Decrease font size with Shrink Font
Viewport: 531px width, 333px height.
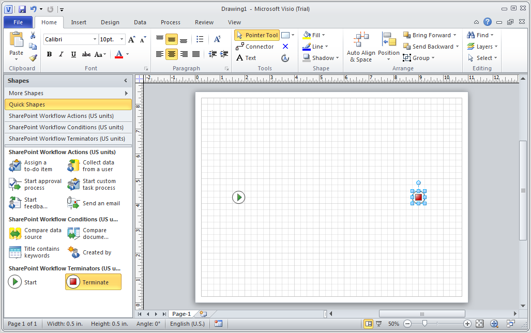tap(143, 39)
